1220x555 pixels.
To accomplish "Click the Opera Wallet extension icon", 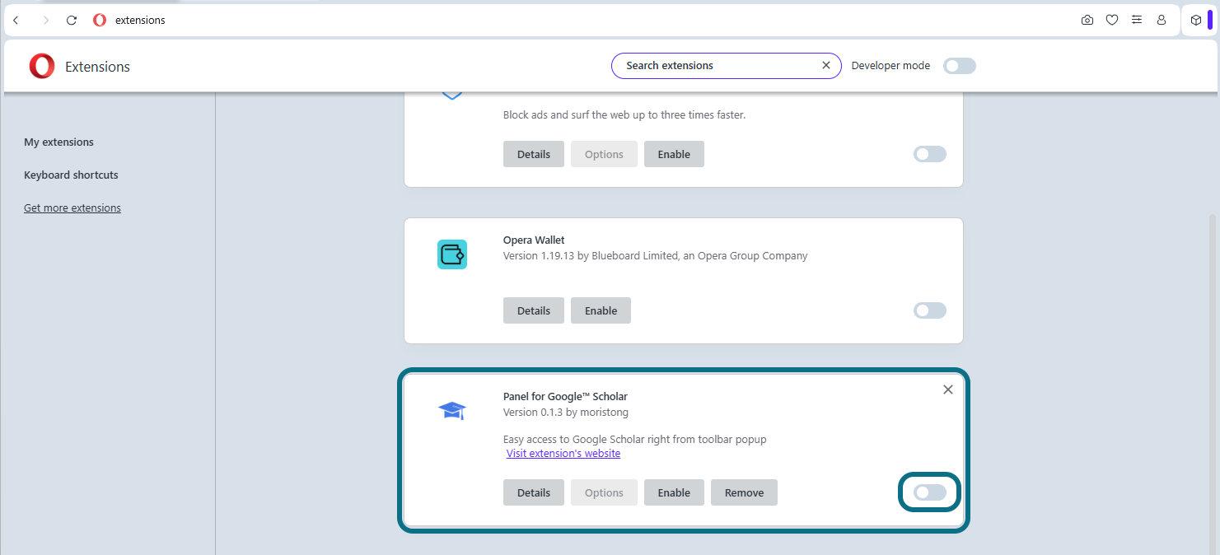I will [x=452, y=254].
